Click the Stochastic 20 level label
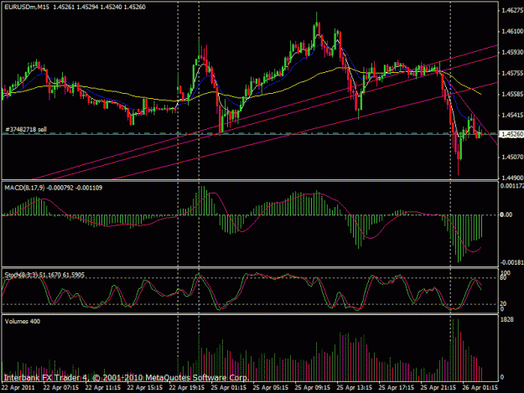Image resolution: width=524 pixels, height=393 pixels. tap(503, 303)
